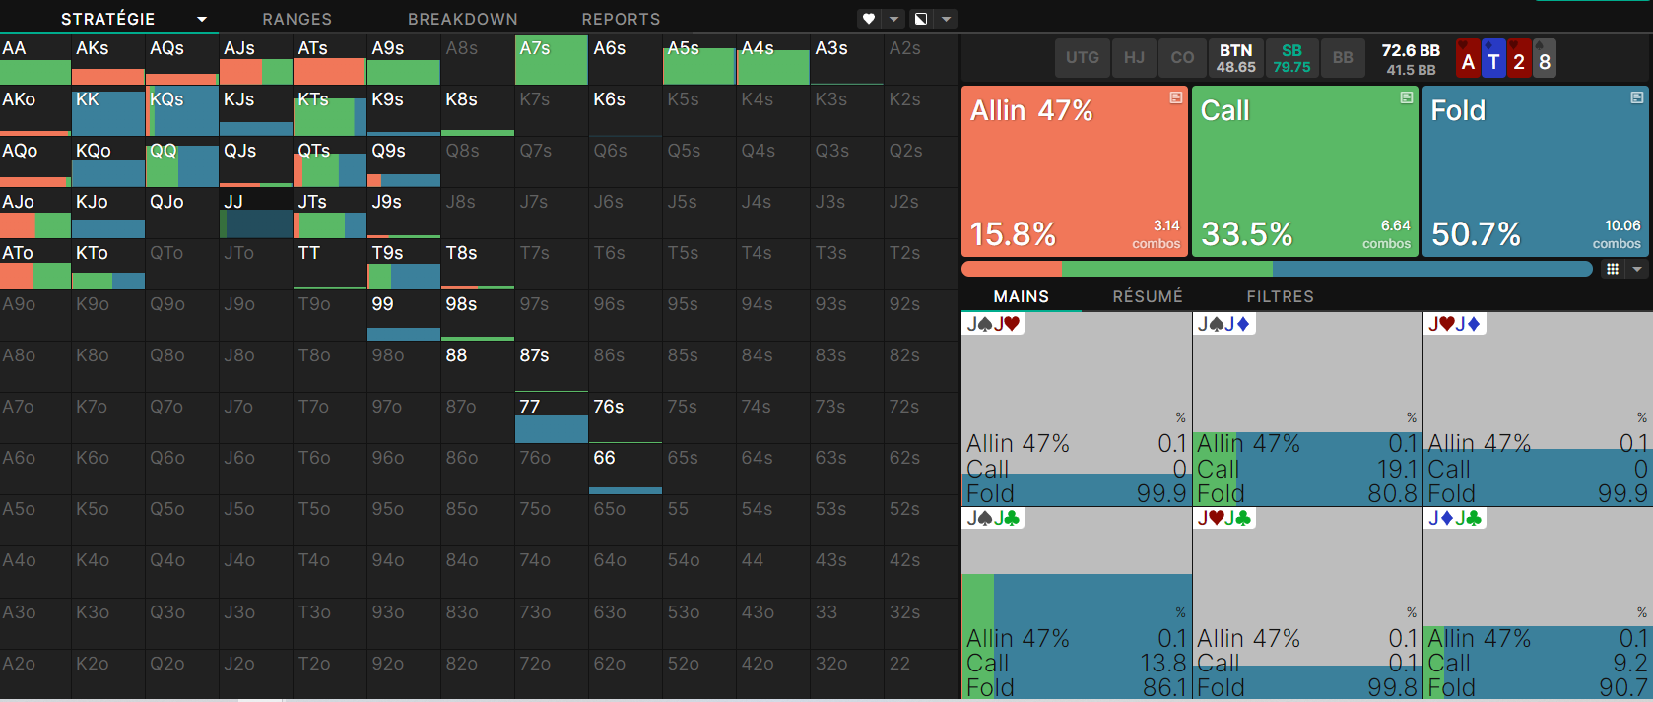The height and width of the screenshot is (702, 1653).
Task: Switch to the BREAKDOWN tab
Action: pos(463,19)
